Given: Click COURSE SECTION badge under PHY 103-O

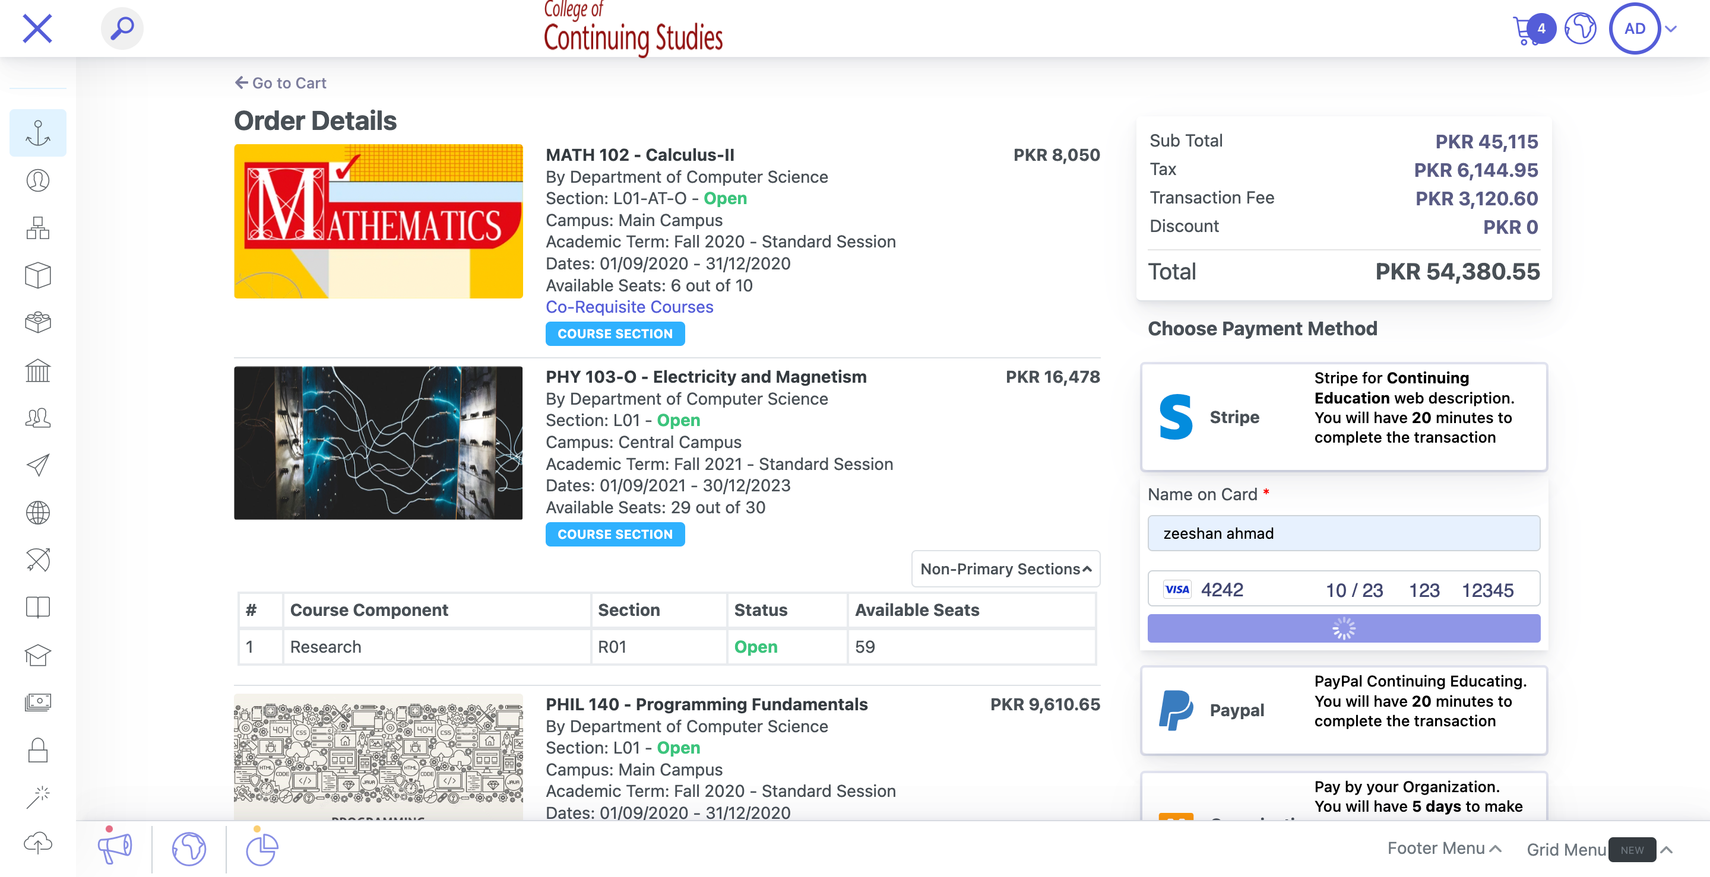Looking at the screenshot, I should [x=615, y=534].
